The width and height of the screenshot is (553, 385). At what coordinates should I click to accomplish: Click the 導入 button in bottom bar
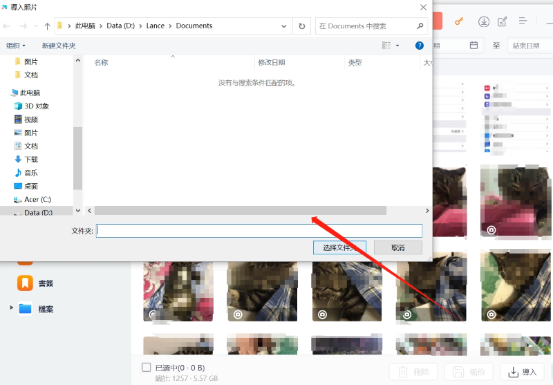[x=523, y=372]
